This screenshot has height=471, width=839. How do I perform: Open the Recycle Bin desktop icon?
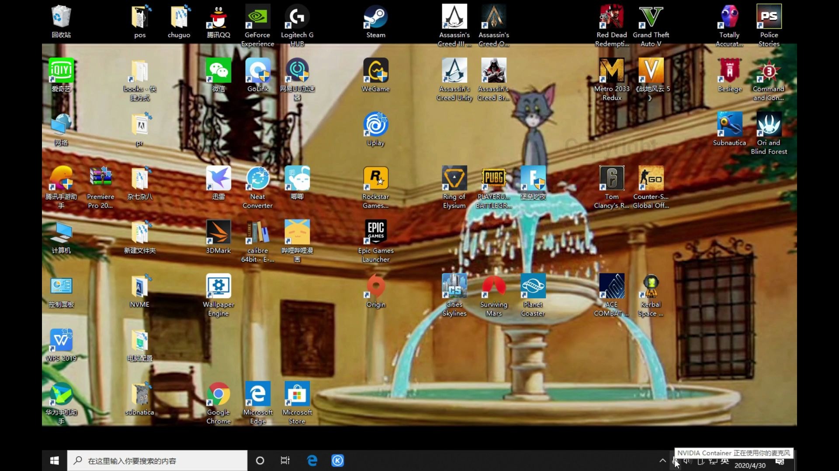point(61,21)
